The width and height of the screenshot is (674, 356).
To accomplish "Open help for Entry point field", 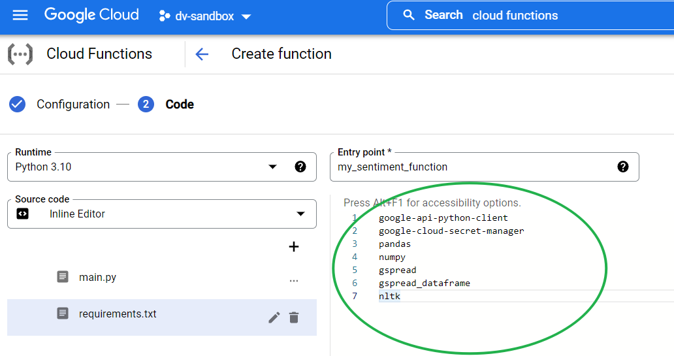I will tap(623, 167).
